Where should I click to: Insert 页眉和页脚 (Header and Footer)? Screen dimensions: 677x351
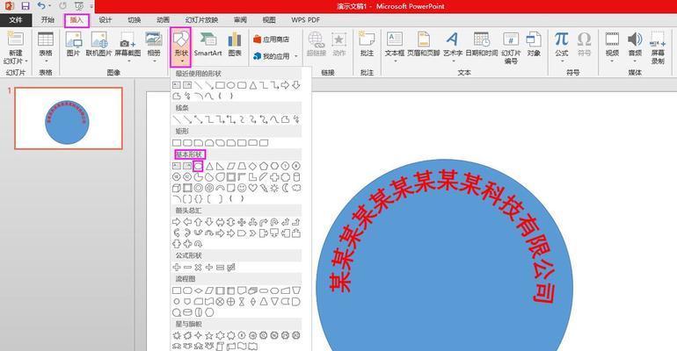click(x=424, y=45)
